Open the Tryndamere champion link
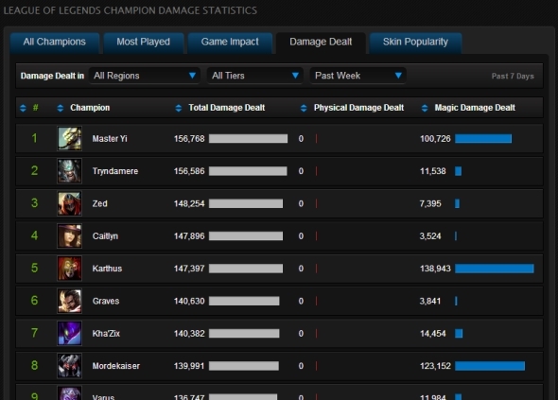Image resolution: width=558 pixels, height=400 pixels. pyautogui.click(x=115, y=171)
